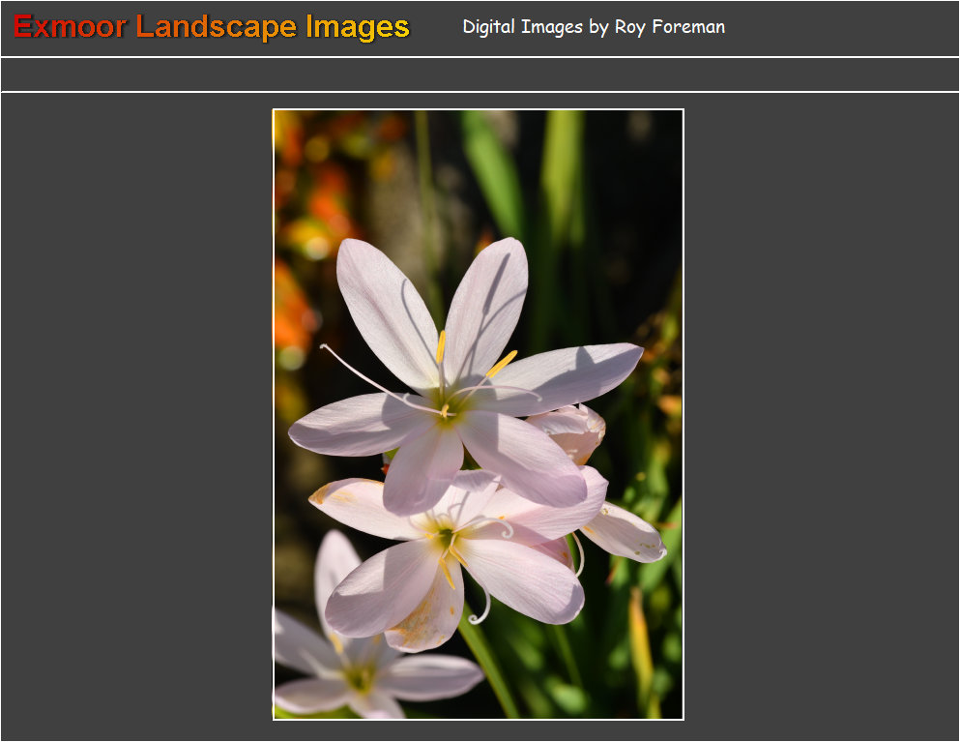Click the 'Digital Images by Roy Foreman' subtitle
Image resolution: width=960 pixels, height=742 pixels.
[593, 27]
